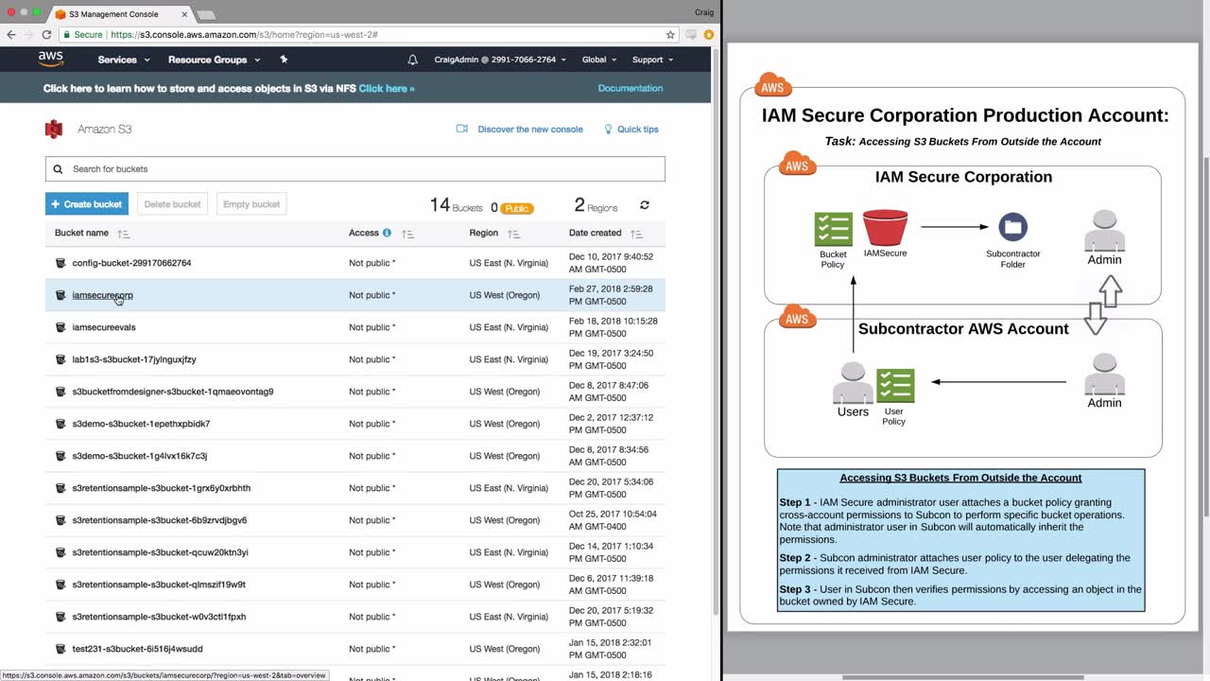Click the Amazon S3 red bucket logo
Viewport: 1210px width, 681px height.
[x=54, y=130]
